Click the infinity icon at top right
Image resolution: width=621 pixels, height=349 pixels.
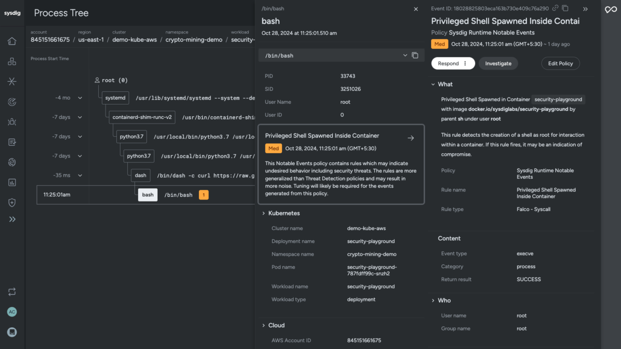point(611,9)
